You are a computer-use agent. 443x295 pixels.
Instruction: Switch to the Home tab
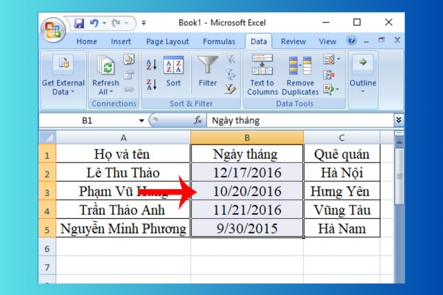pyautogui.click(x=86, y=42)
